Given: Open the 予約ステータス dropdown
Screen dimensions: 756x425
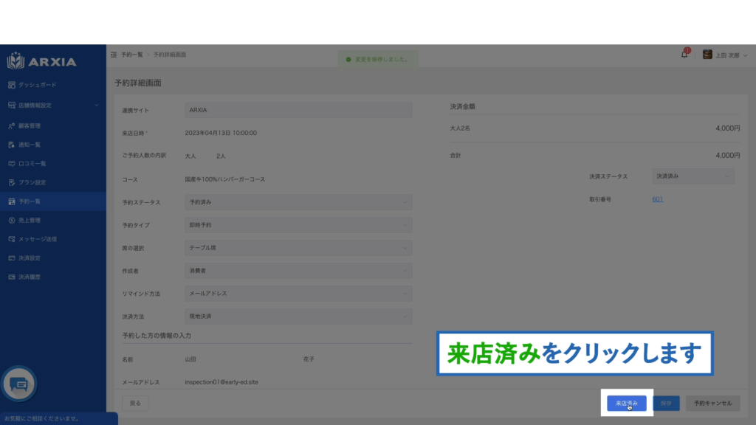Looking at the screenshot, I should 298,202.
